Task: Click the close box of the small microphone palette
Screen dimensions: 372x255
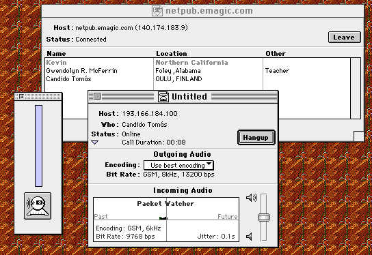Action: [21, 97]
